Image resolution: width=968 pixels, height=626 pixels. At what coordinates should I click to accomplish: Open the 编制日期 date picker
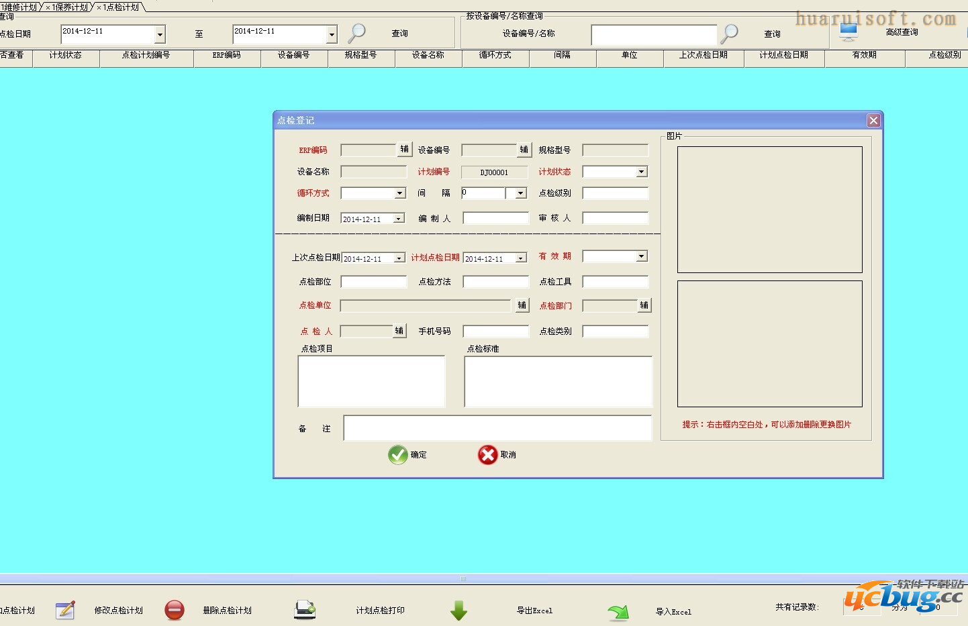tap(399, 219)
